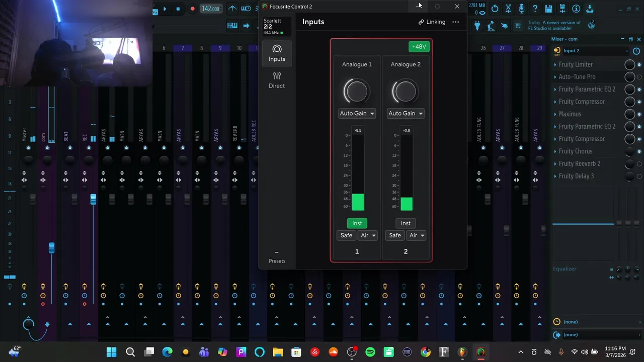Viewport: 644px width, 362px height.
Task: Enable Safe mode on channel 1
Action: (x=346, y=235)
